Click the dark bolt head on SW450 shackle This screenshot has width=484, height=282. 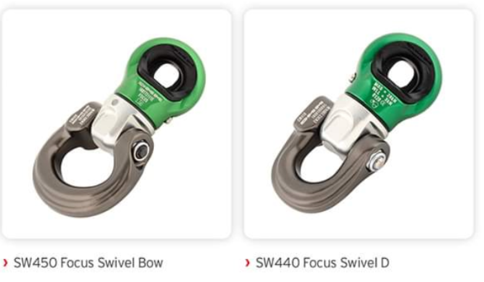coord(141,152)
